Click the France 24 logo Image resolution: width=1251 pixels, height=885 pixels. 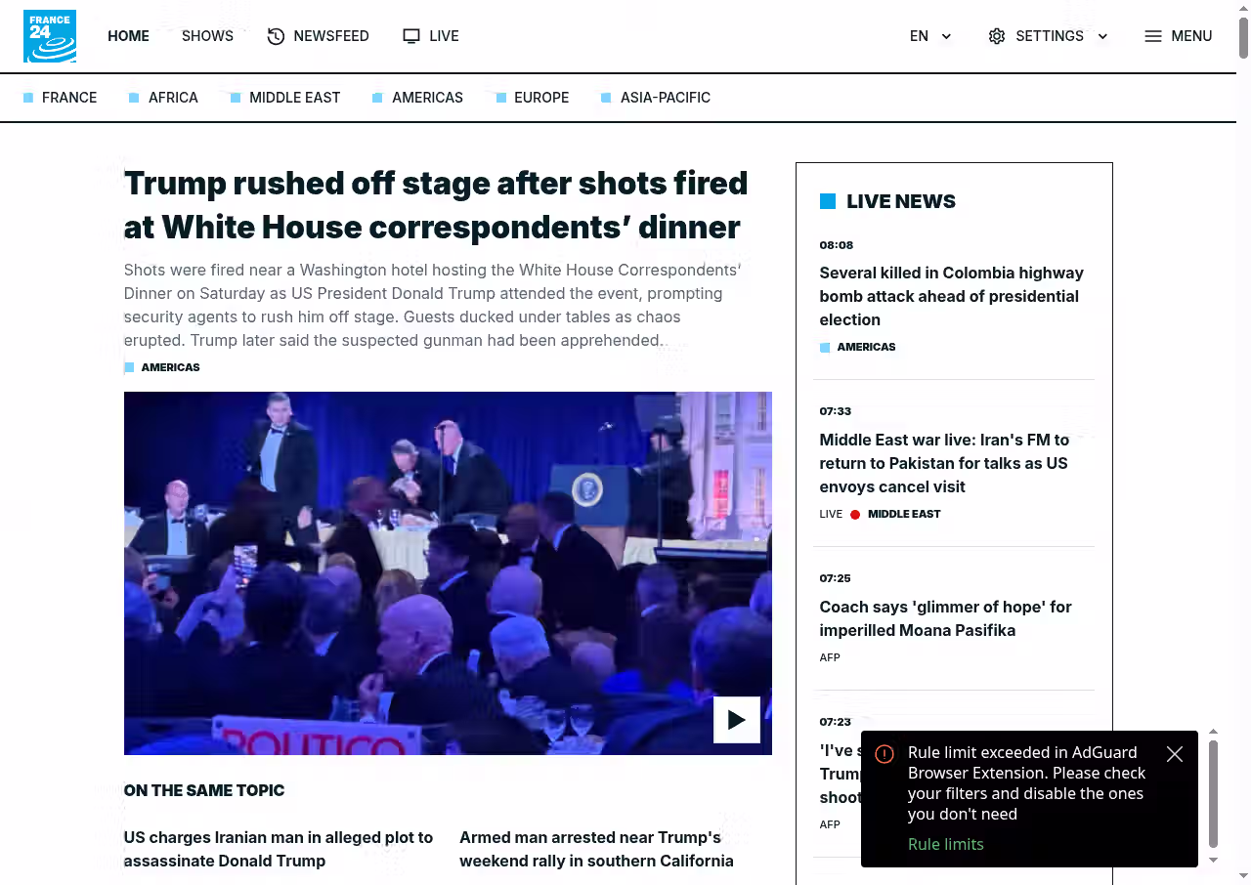(50, 36)
